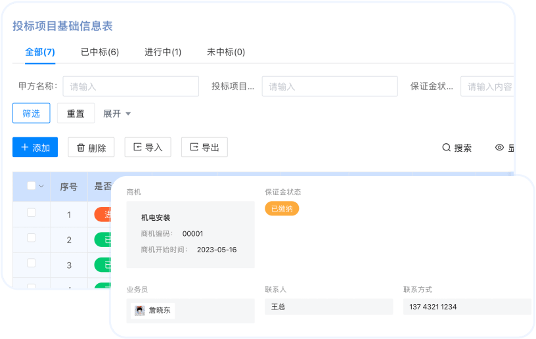Click the magnifier 搜索 icon
The image size is (536, 339).
(446, 148)
